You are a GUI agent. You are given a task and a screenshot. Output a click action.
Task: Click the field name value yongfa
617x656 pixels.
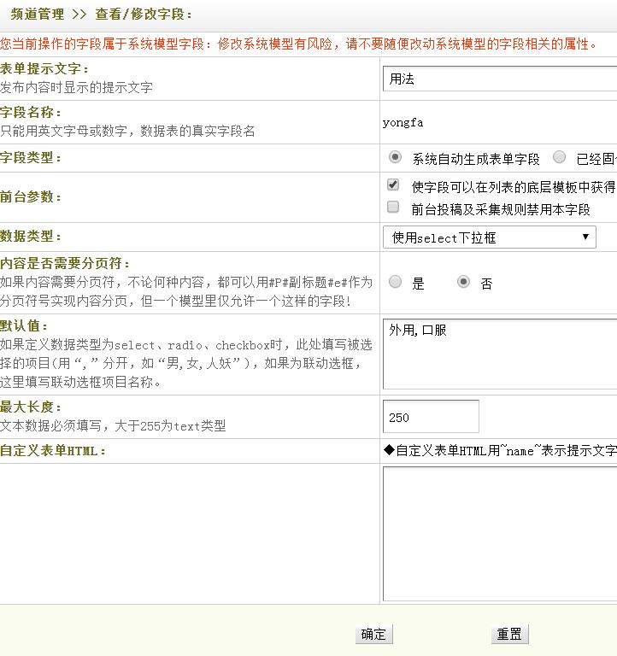[403, 122]
